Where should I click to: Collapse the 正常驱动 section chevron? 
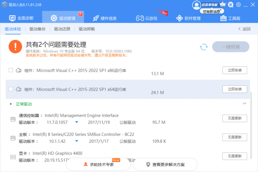coord(244,103)
